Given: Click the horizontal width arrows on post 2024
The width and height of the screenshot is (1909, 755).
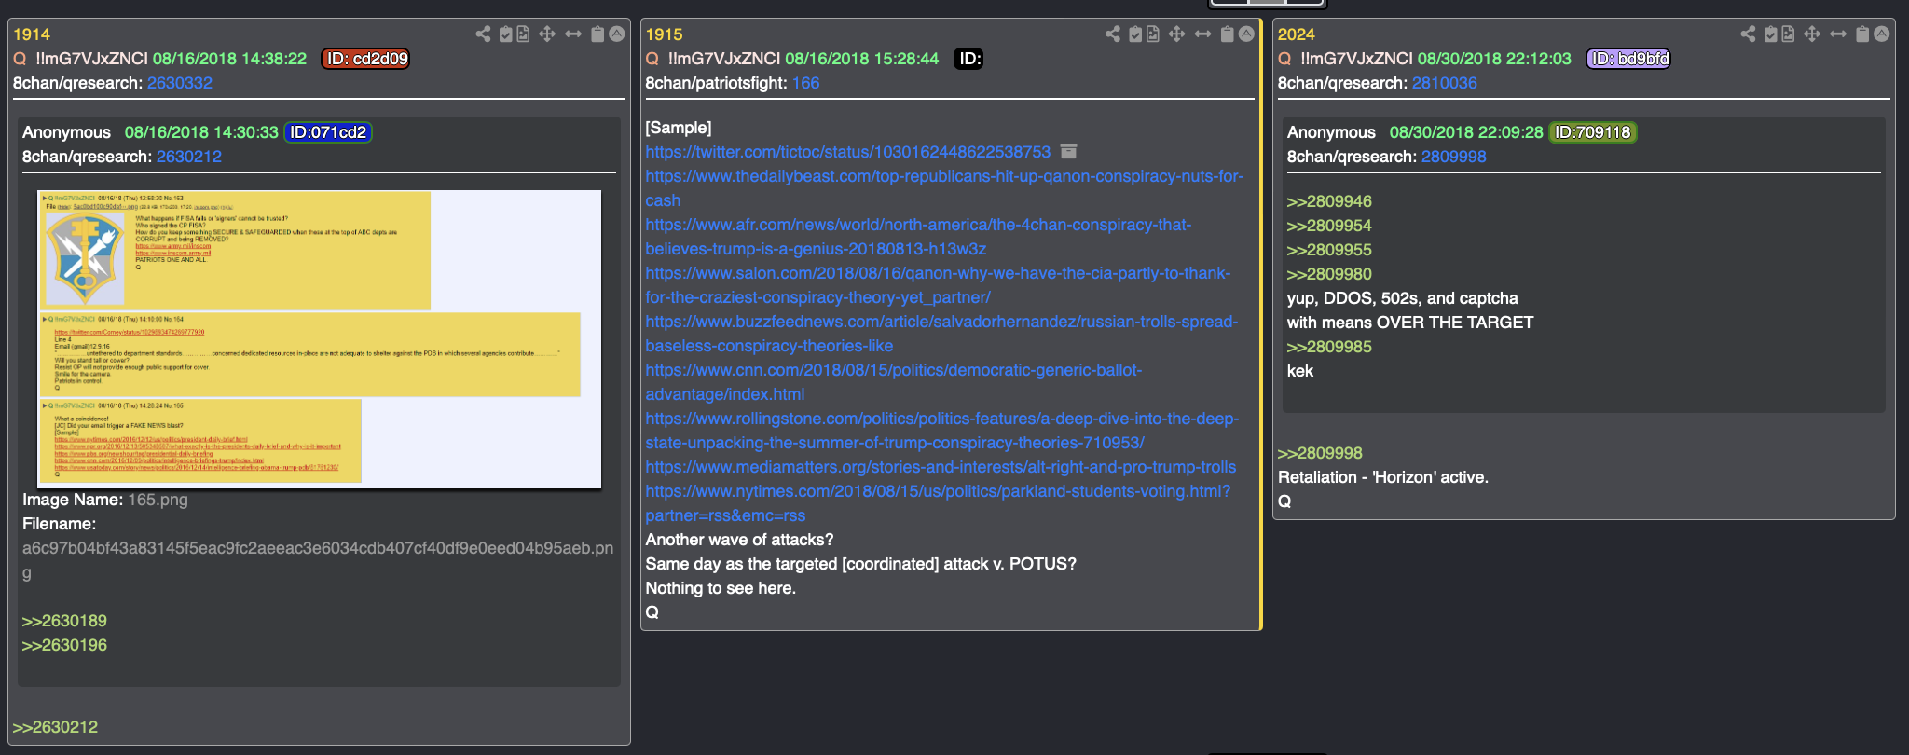Looking at the screenshot, I should click(1838, 34).
